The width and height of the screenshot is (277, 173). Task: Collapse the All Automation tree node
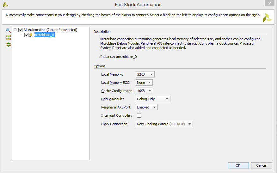click(x=15, y=30)
